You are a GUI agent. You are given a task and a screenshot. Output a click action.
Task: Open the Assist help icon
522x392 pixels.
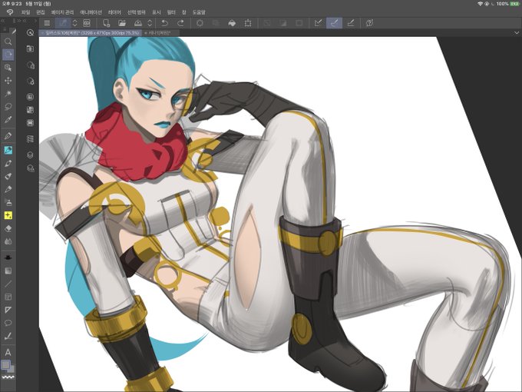(x=369, y=23)
